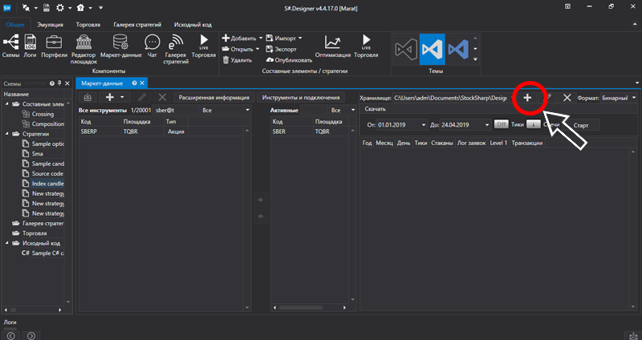Viewport: 642px width, 340px height.
Task: Open the Схемы icon in the ribbon
Action: (x=11, y=43)
